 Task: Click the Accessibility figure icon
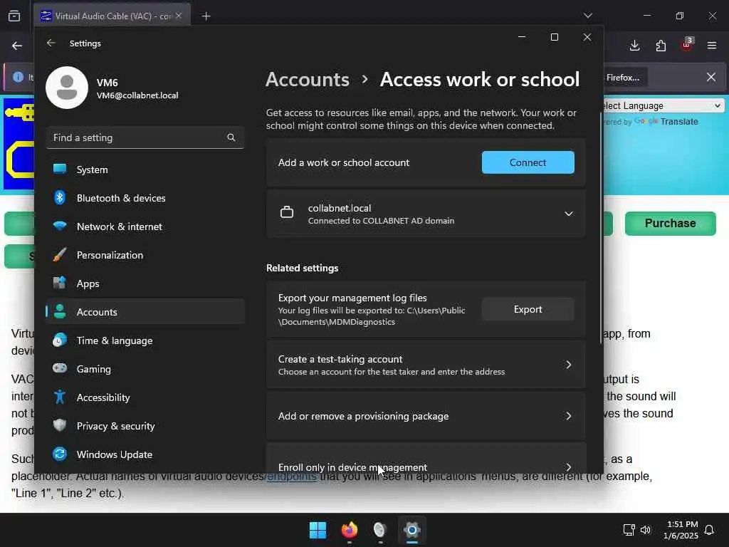pyautogui.click(x=60, y=397)
